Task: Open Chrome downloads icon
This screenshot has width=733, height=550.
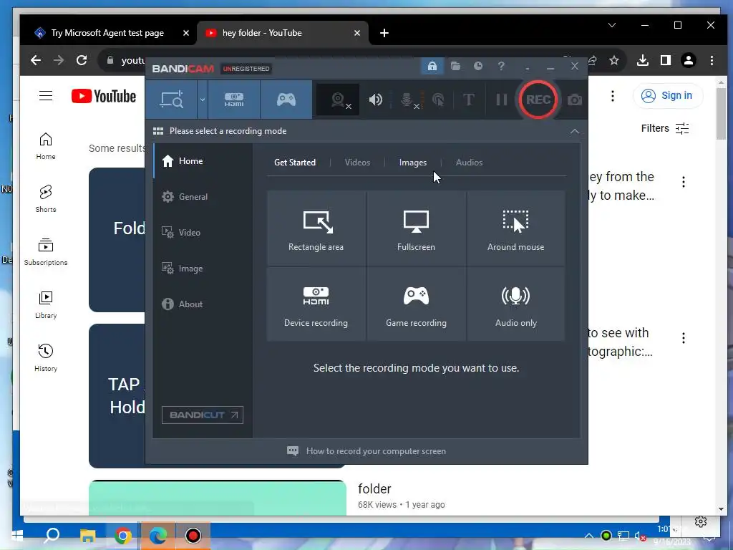Action: point(643,60)
